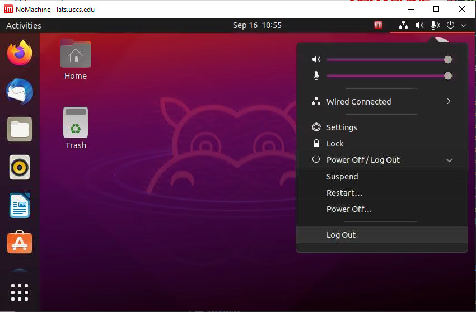
Task: Click the microphone icon in top bar
Action: tap(435, 25)
